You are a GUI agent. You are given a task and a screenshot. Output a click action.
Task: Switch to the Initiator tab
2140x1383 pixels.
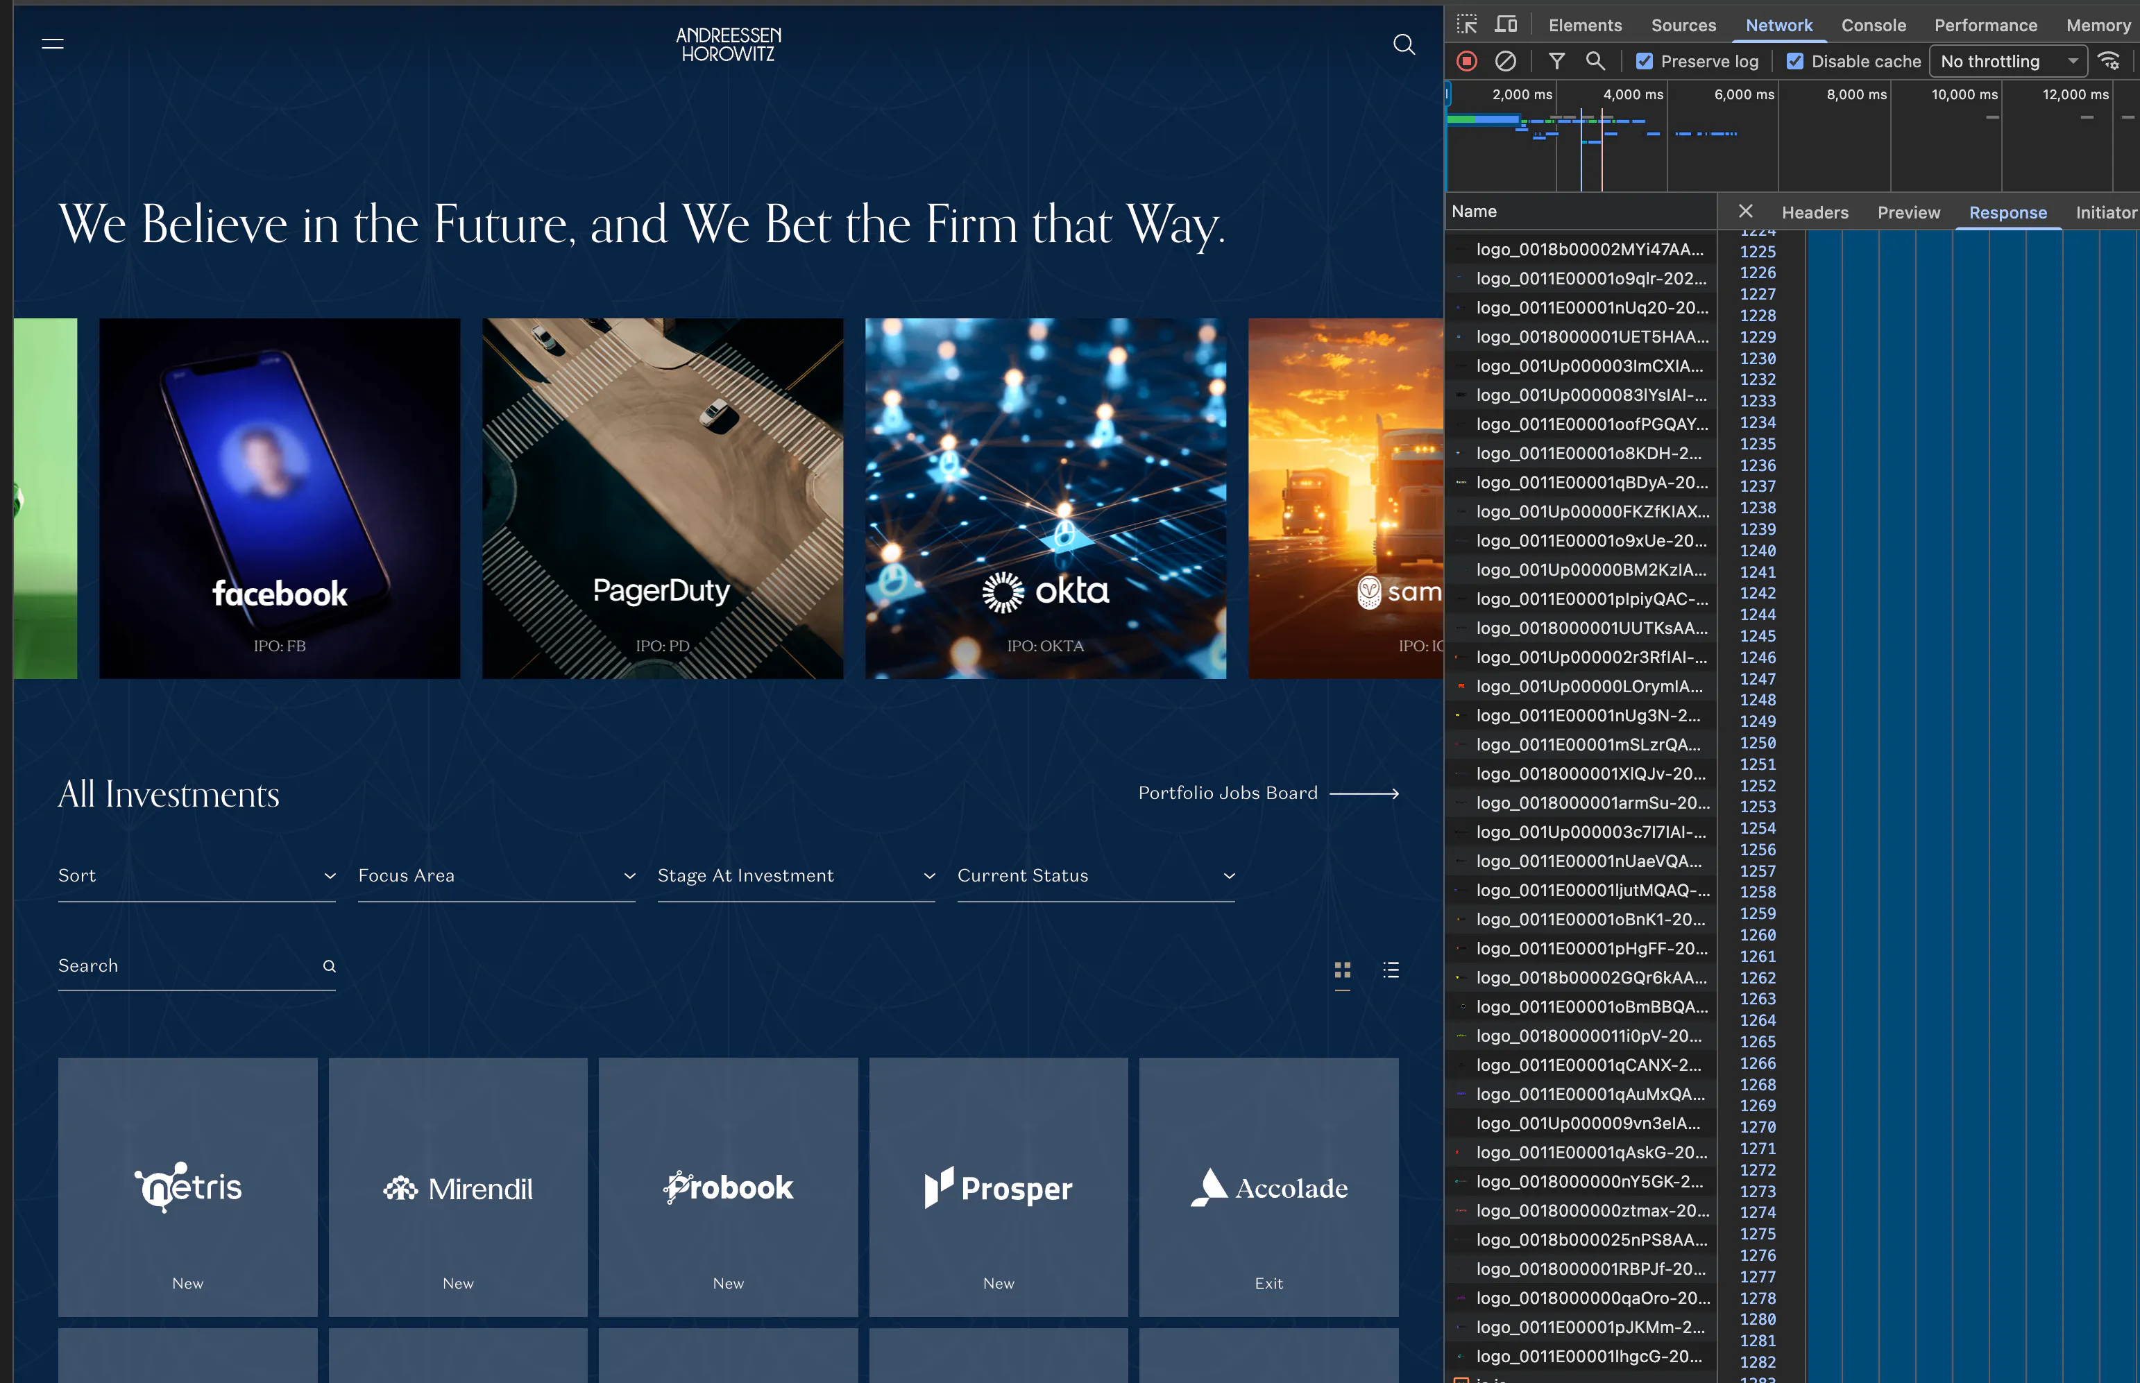coord(2105,212)
